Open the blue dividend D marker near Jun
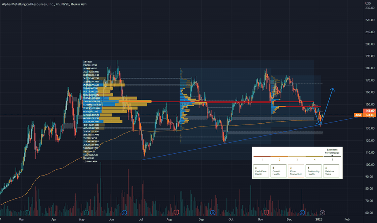The width and height of the screenshot is (377, 223). click(124, 212)
